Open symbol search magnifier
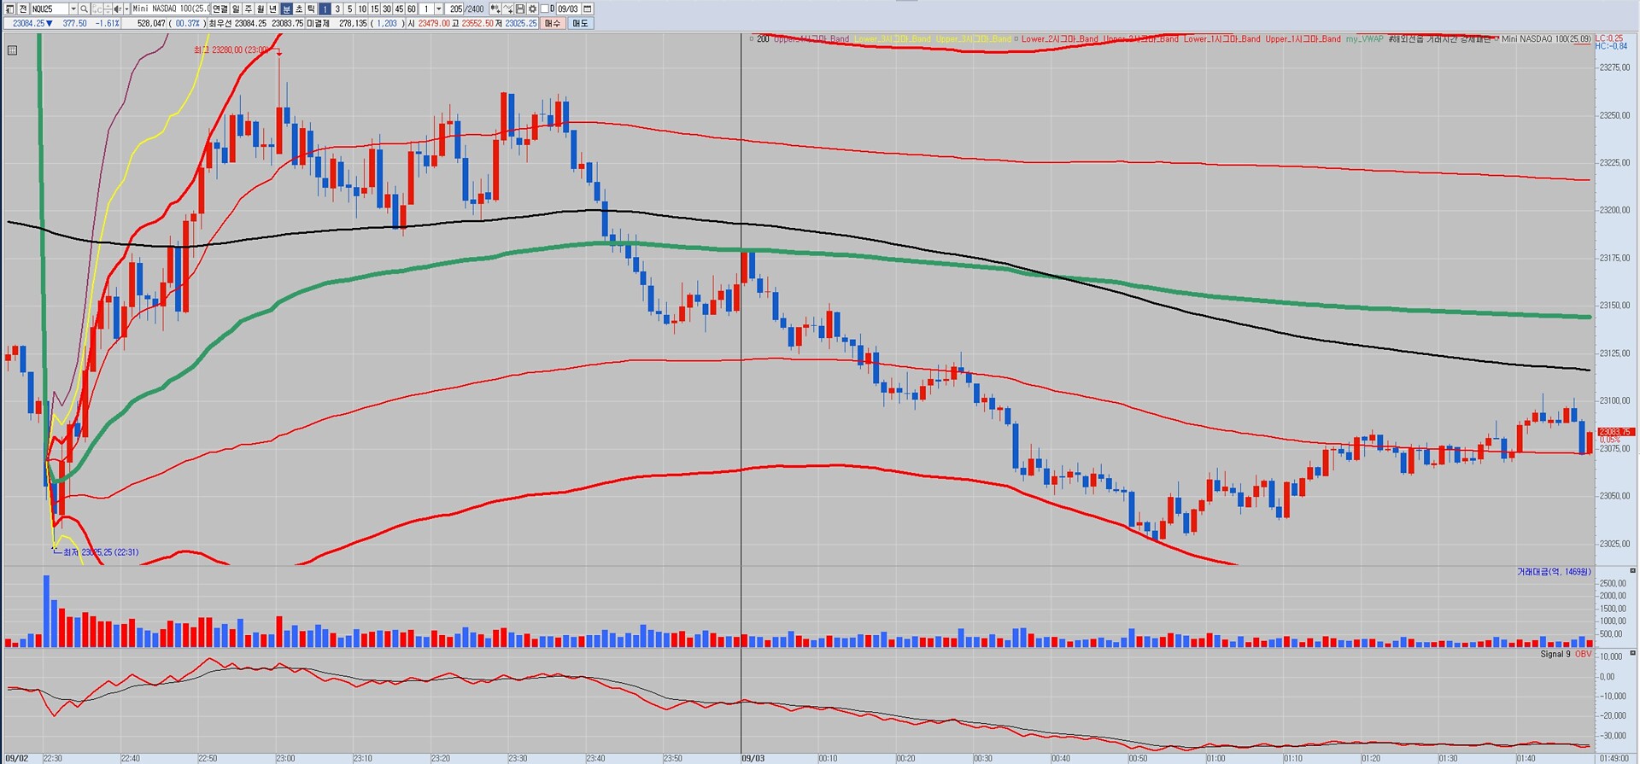 coord(84,9)
